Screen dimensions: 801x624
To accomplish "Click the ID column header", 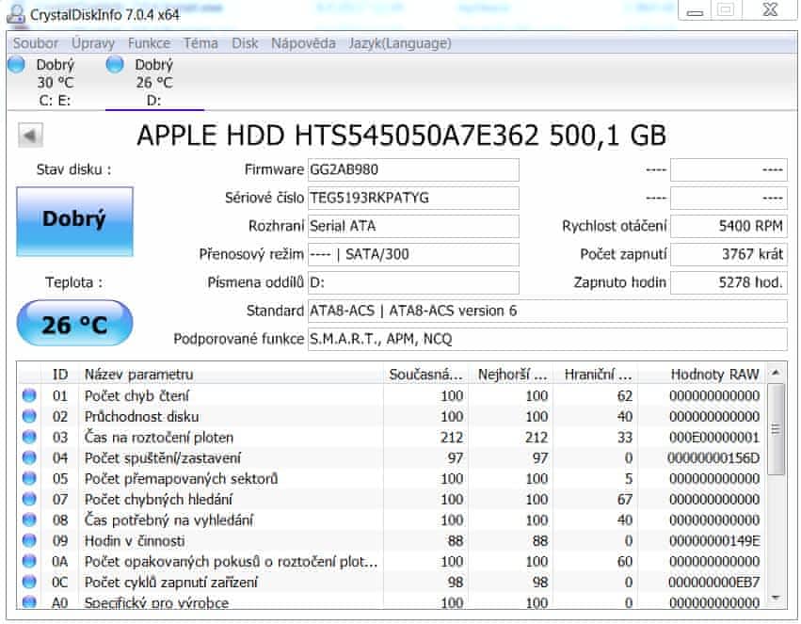I will tap(60, 375).
